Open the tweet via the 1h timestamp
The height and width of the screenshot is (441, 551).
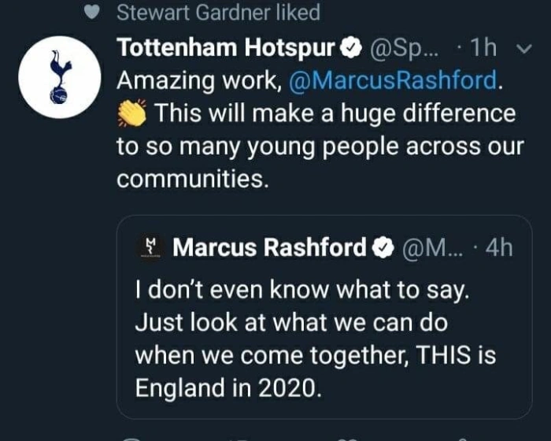tap(481, 48)
